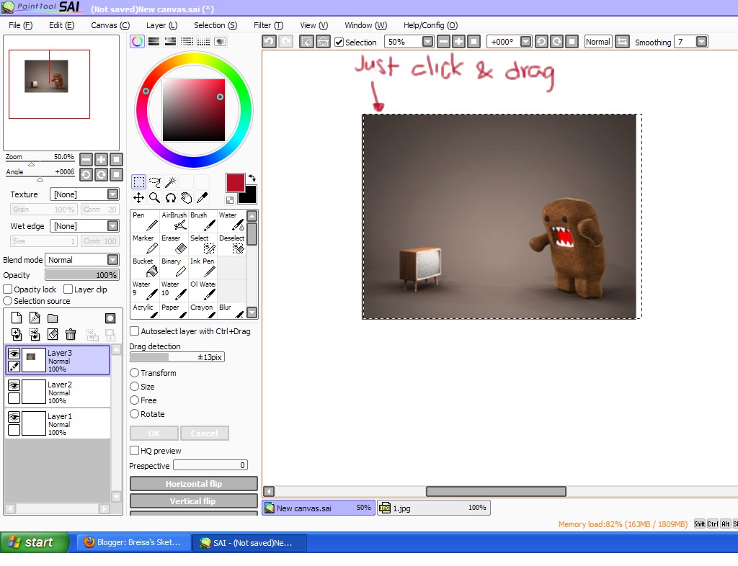Select the Zoom magnifier tool
The image size is (738, 566).
pos(154,198)
